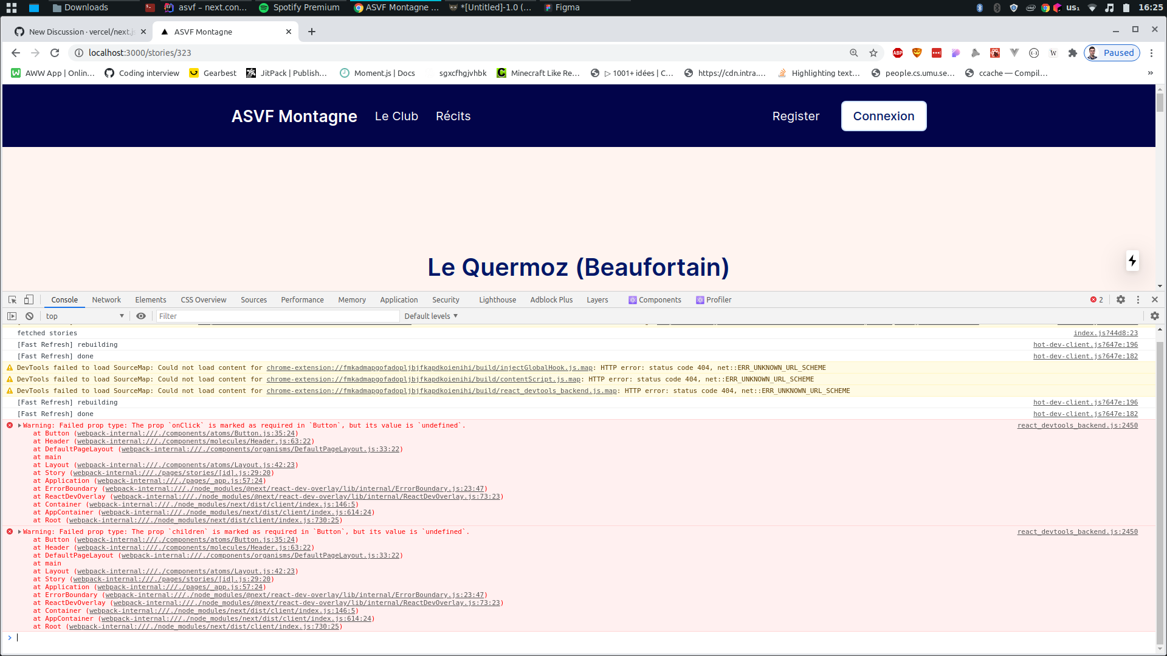Create a live expression with the eye icon
Screen dimensions: 1167x656
(141, 316)
